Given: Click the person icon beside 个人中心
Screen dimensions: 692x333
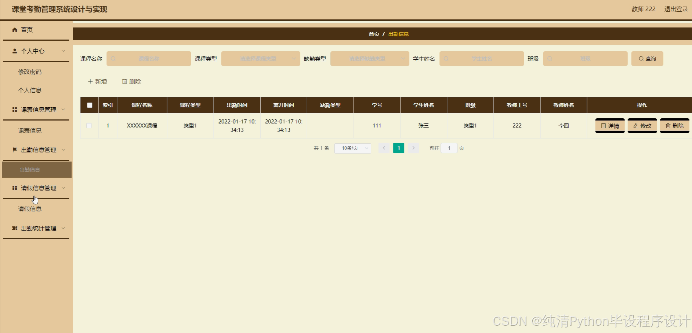Looking at the screenshot, I should tap(15, 51).
